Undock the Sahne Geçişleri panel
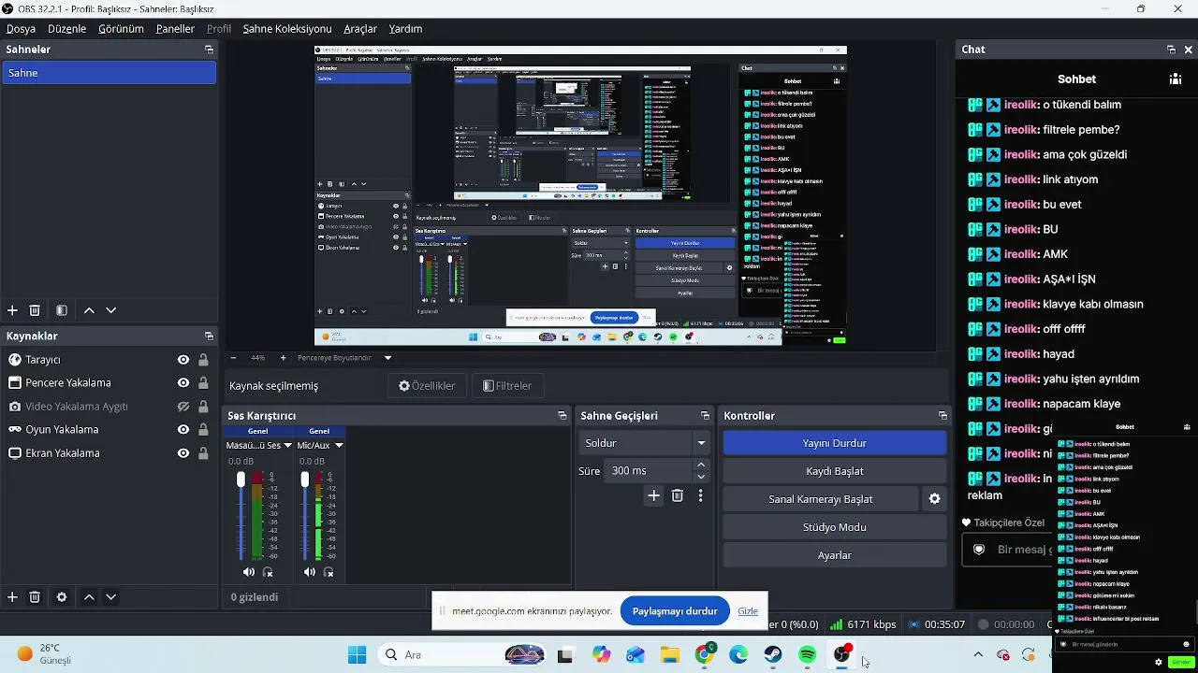This screenshot has width=1198, height=673. 706,416
